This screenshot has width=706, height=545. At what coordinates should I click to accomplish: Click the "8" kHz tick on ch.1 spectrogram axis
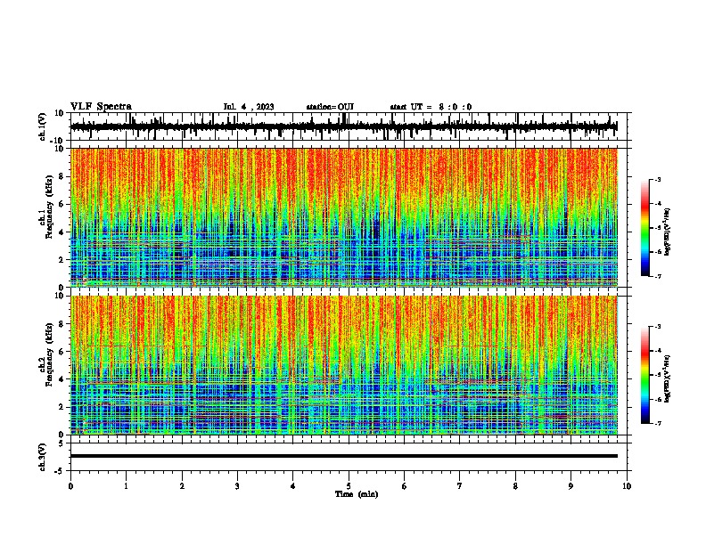[62, 176]
